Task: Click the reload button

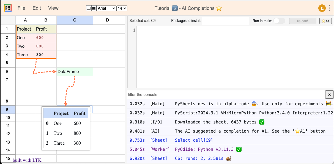Action: pyautogui.click(x=303, y=21)
